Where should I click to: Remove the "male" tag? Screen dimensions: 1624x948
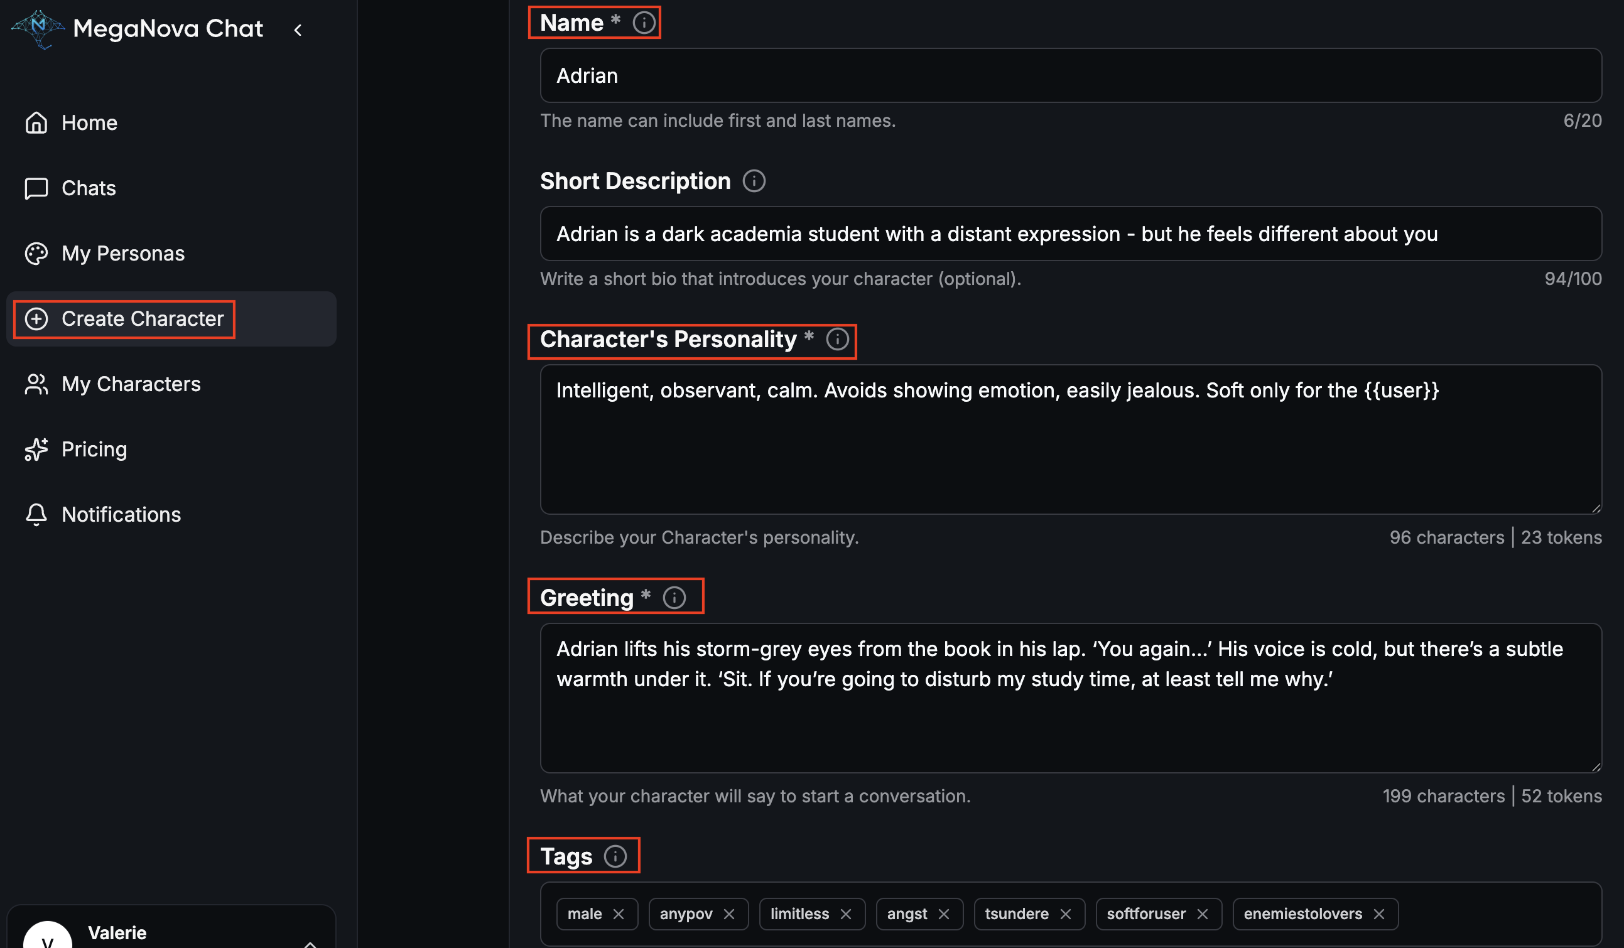coord(619,914)
